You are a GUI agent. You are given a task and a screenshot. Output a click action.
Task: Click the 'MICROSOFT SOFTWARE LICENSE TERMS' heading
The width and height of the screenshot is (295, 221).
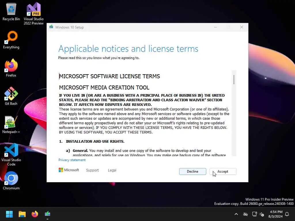click(109, 76)
